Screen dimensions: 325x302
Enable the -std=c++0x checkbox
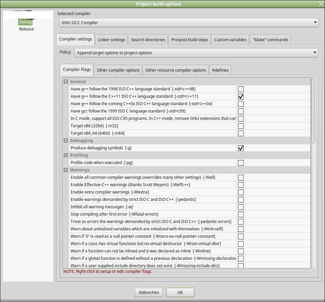(241, 104)
